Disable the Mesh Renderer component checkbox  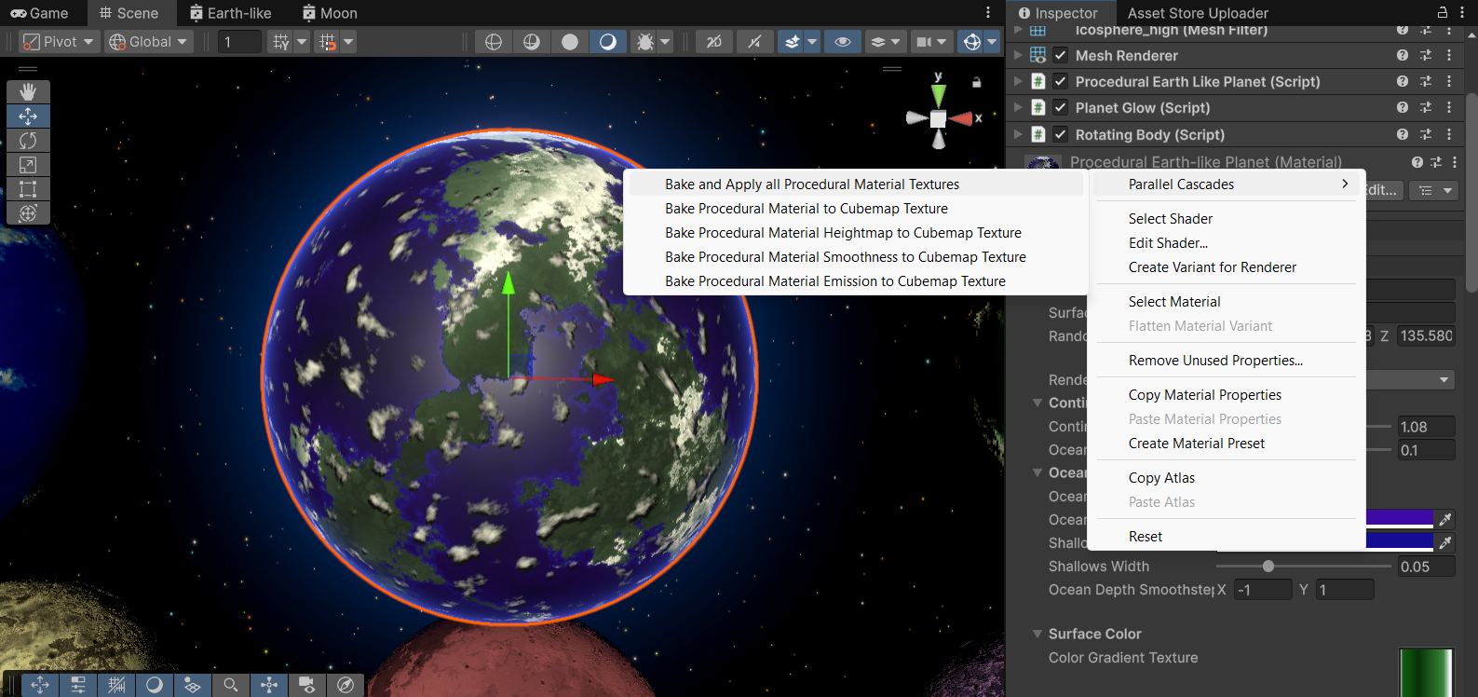tap(1060, 56)
